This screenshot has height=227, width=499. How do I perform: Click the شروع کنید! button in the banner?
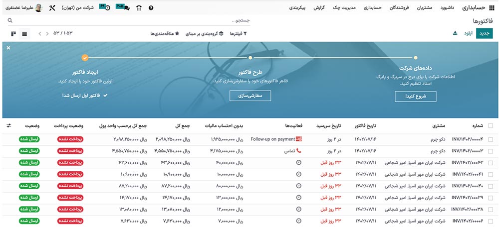[x=416, y=97]
